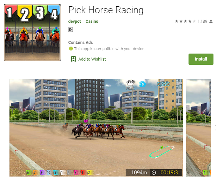
Task: Open the devpot developer page
Action: point(74,21)
